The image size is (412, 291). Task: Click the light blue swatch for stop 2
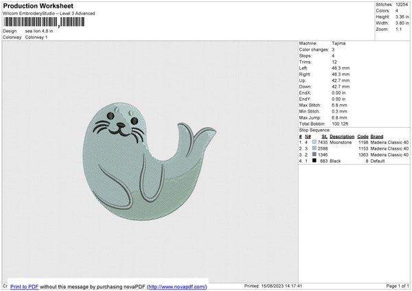click(314, 148)
